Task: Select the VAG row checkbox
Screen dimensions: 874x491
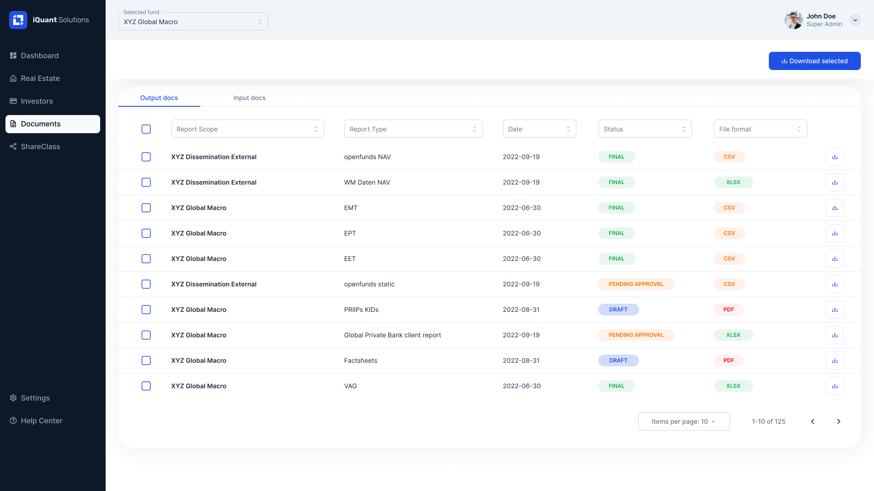Action: click(146, 386)
